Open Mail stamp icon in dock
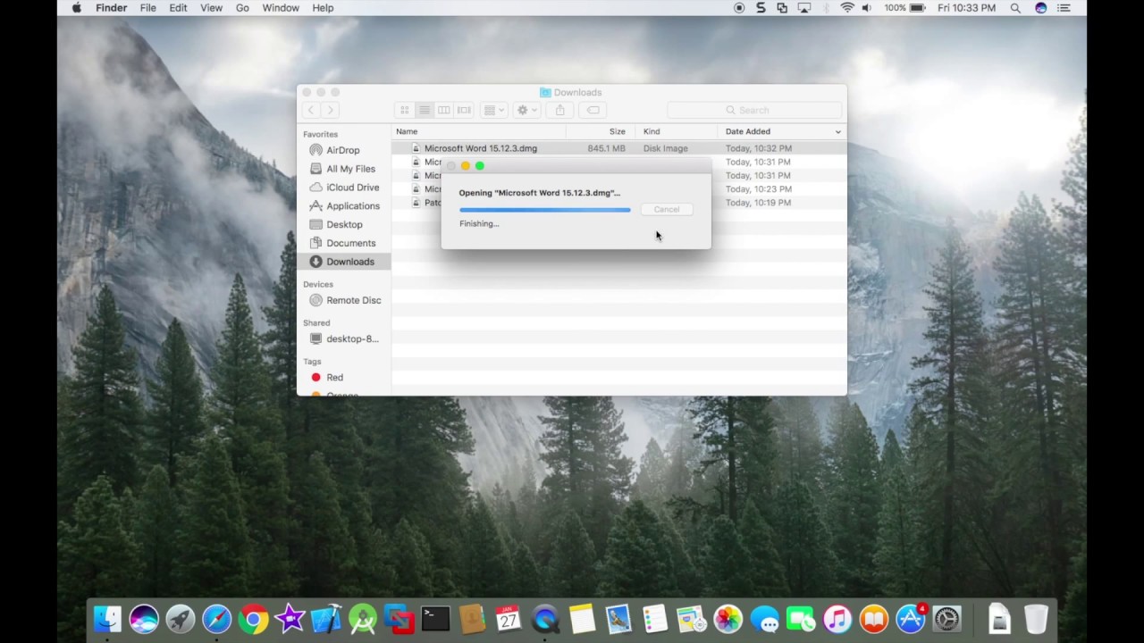Screen dimensions: 1144x643 (618, 619)
